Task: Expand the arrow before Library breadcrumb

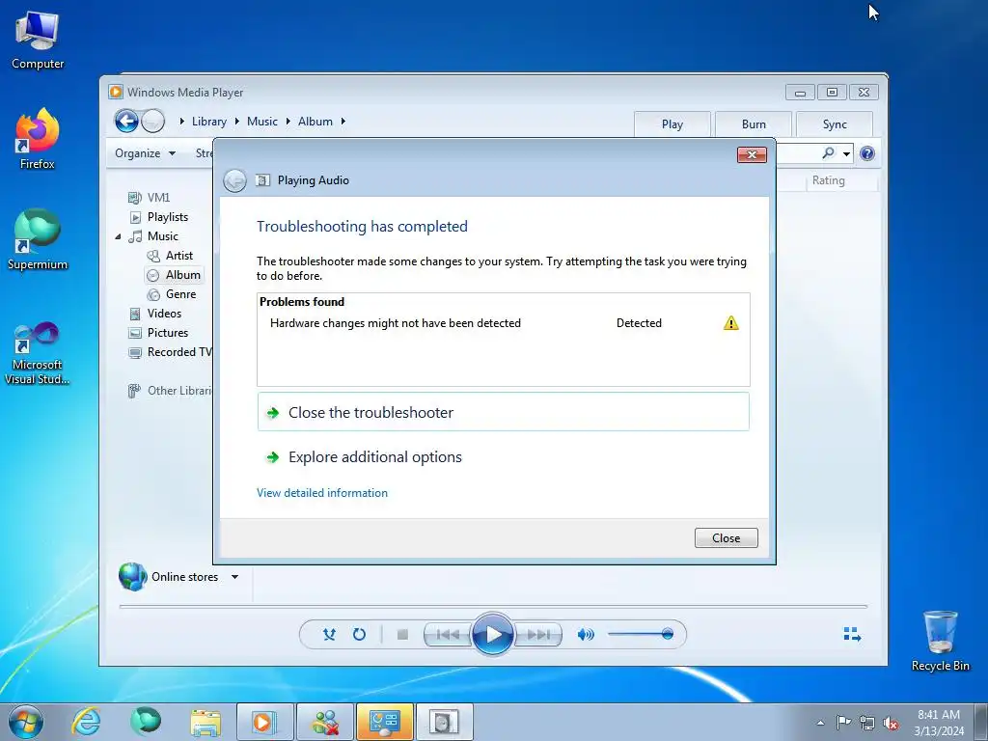Action: pyautogui.click(x=181, y=121)
